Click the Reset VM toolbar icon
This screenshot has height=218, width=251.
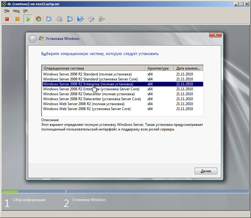(38, 19)
